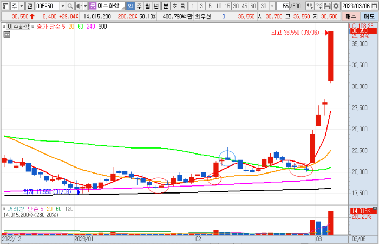This screenshot has height=244, width=379.
Task: Select the 1 interval button
Action: point(193,5)
